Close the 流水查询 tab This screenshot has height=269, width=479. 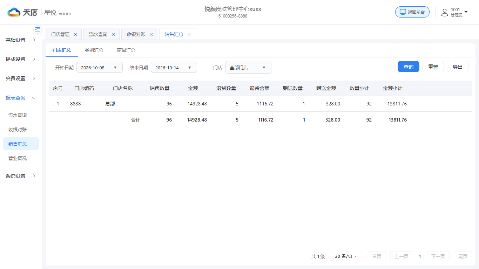coord(113,34)
